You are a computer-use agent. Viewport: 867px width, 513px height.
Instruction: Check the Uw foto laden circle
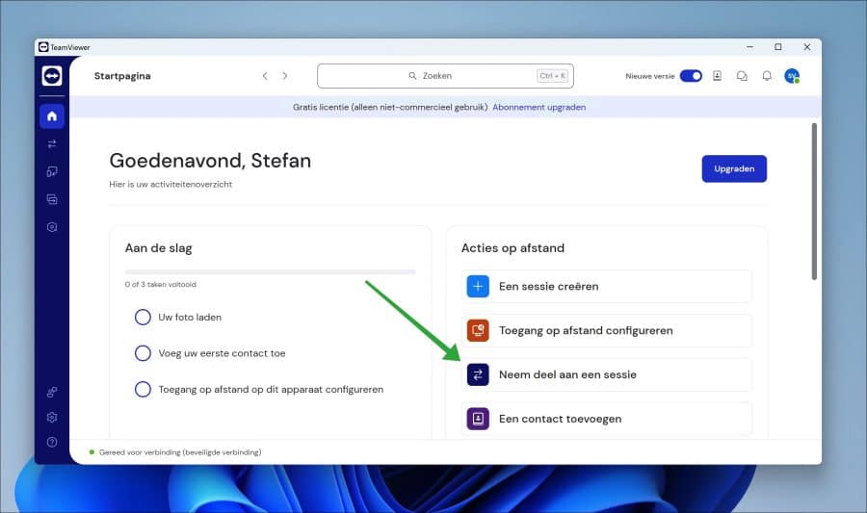click(x=143, y=317)
